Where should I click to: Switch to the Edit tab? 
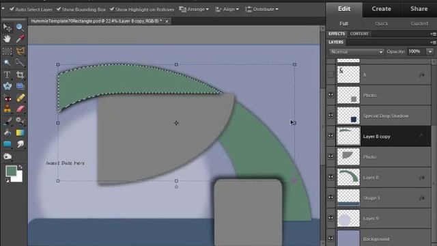(344, 9)
